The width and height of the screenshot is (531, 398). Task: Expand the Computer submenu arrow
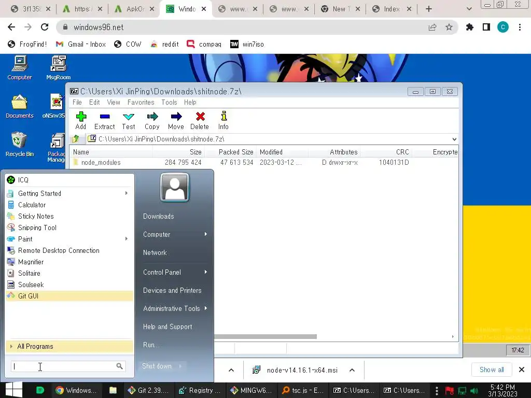(205, 234)
